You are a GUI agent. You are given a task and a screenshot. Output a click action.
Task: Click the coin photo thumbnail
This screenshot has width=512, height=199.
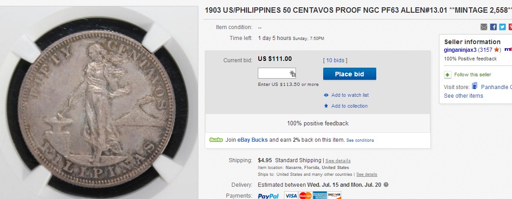tap(98, 103)
